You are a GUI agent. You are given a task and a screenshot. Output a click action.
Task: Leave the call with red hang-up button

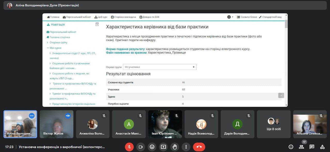[199, 147]
